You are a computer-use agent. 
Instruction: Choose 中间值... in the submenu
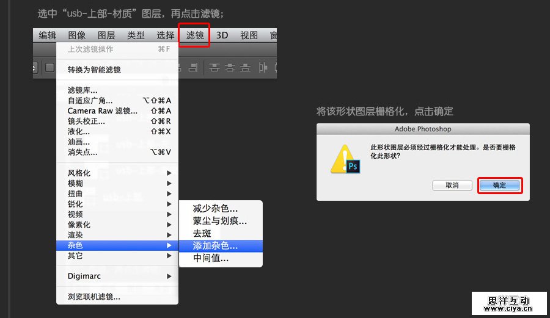tap(221, 258)
